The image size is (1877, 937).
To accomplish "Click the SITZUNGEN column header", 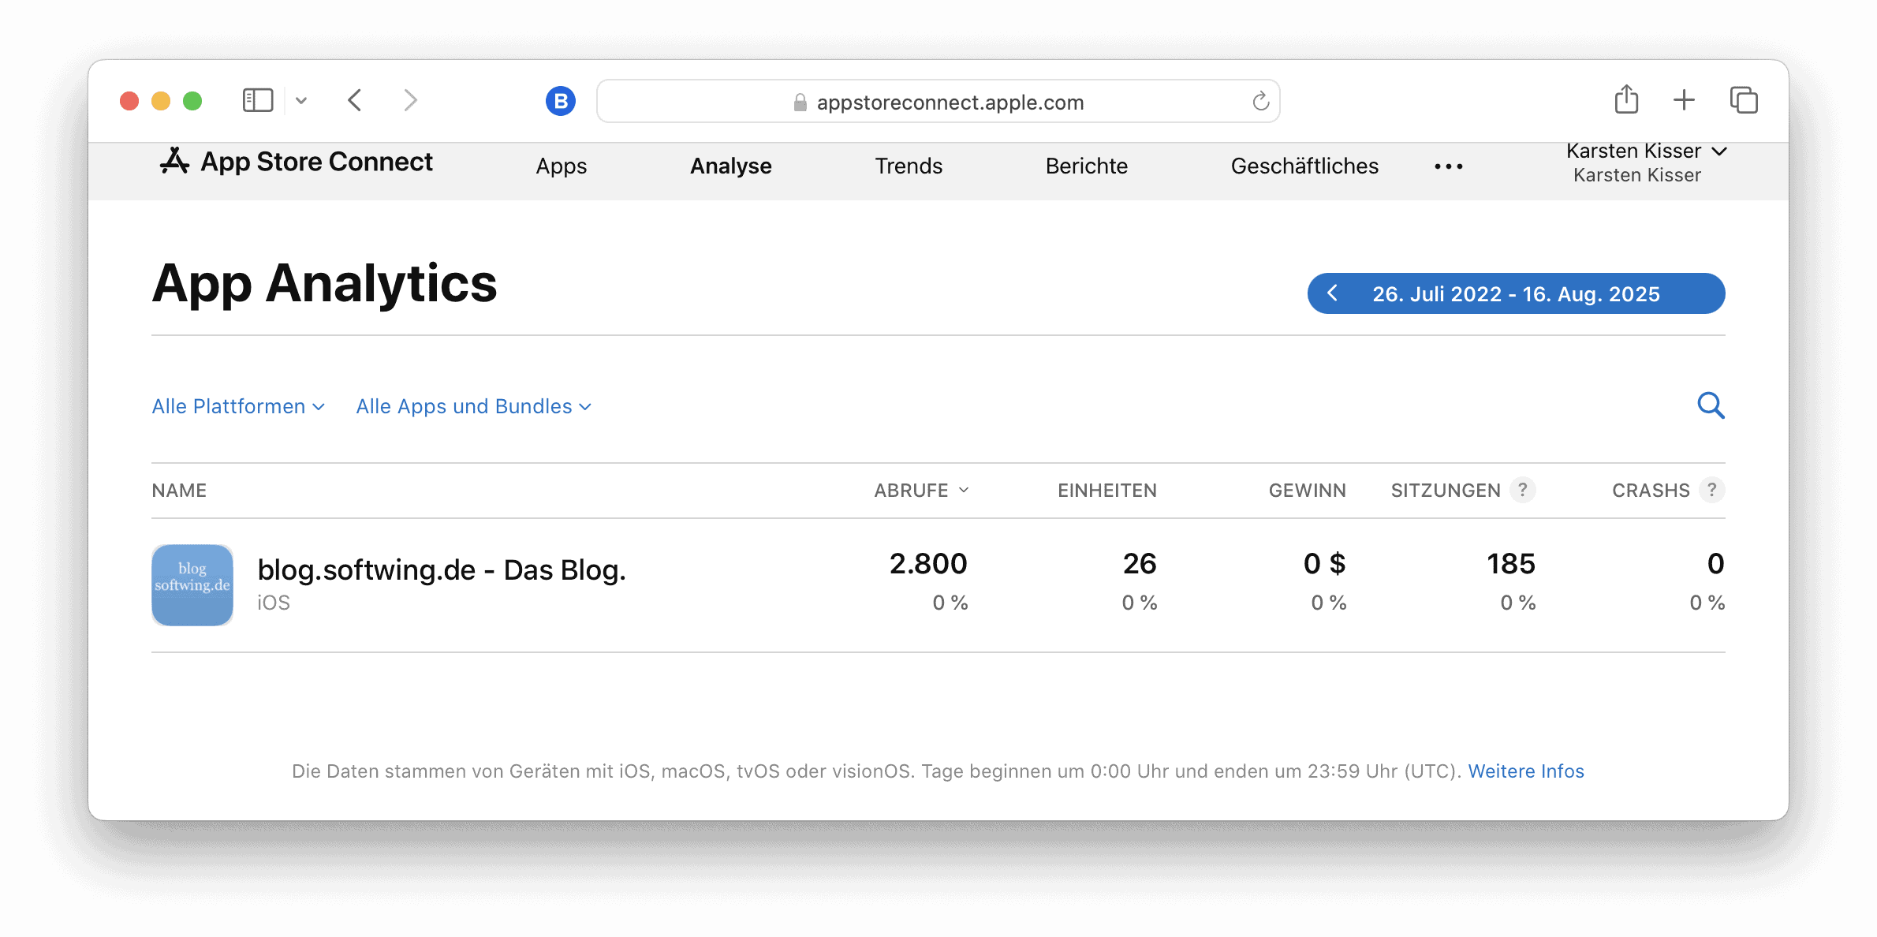I will click(x=1446, y=490).
